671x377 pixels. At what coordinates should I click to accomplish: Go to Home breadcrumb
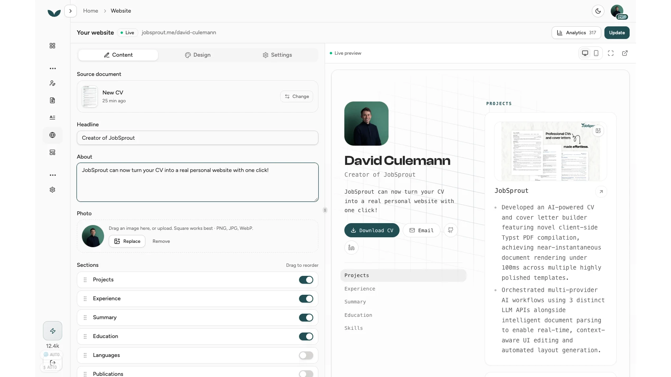pos(91,11)
